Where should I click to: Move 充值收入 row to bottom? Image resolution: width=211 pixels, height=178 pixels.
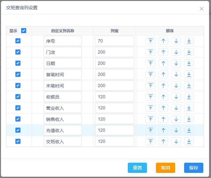[x=189, y=130]
